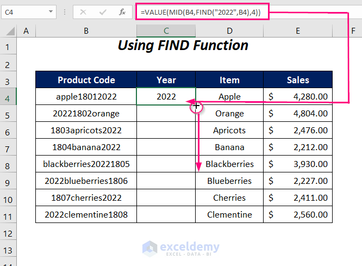Click the Enter formula checkmark icon
Screen dimensions: 362x266
click(103, 11)
